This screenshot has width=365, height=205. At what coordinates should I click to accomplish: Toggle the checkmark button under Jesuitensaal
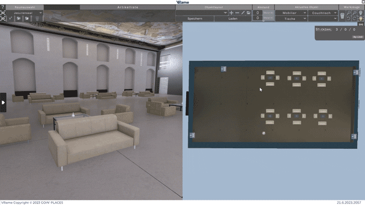coord(10,18)
